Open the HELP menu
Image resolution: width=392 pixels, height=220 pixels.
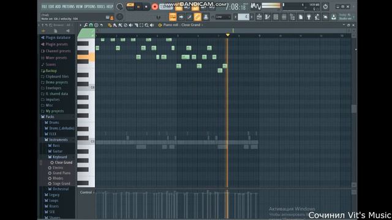[x=110, y=7]
